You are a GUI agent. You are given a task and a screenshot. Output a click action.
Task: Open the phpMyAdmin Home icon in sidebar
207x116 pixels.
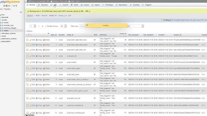tap(4, 6)
